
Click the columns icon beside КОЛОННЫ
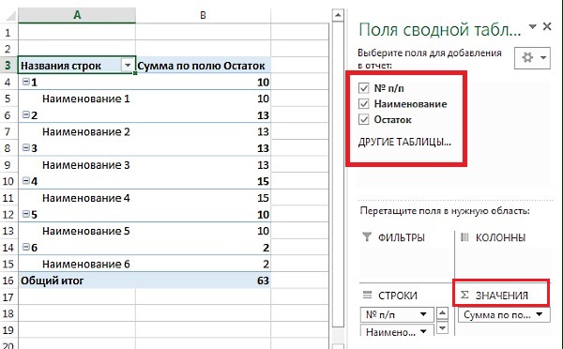464,237
